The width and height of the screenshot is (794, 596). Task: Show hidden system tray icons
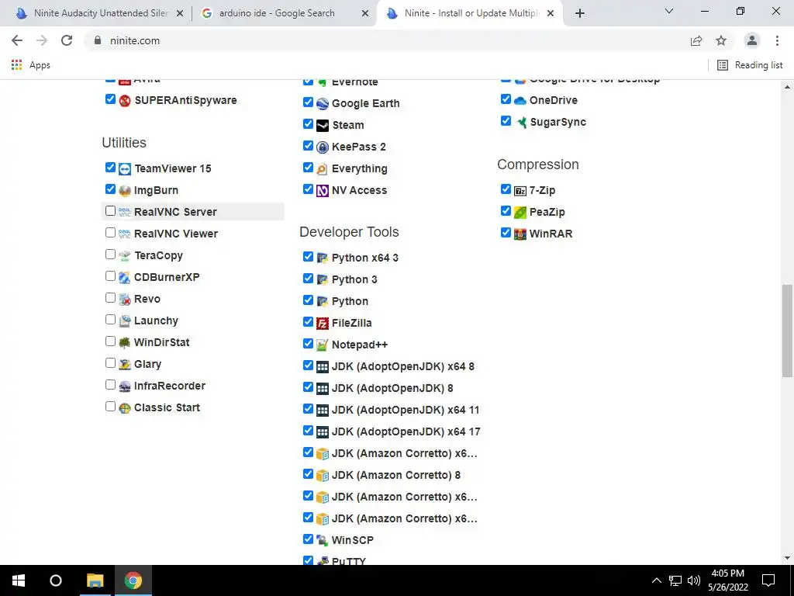point(656,580)
